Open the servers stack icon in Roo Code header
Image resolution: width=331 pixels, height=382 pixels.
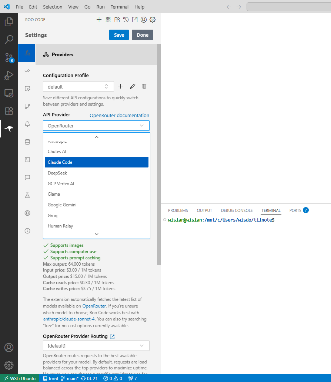tap(108, 20)
